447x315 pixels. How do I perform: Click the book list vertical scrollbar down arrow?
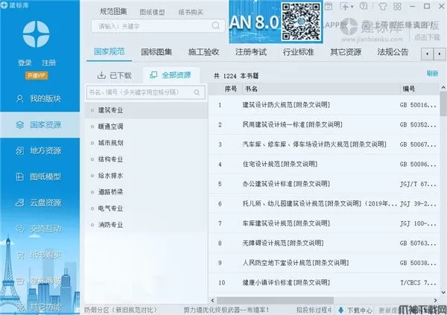pos(443,293)
